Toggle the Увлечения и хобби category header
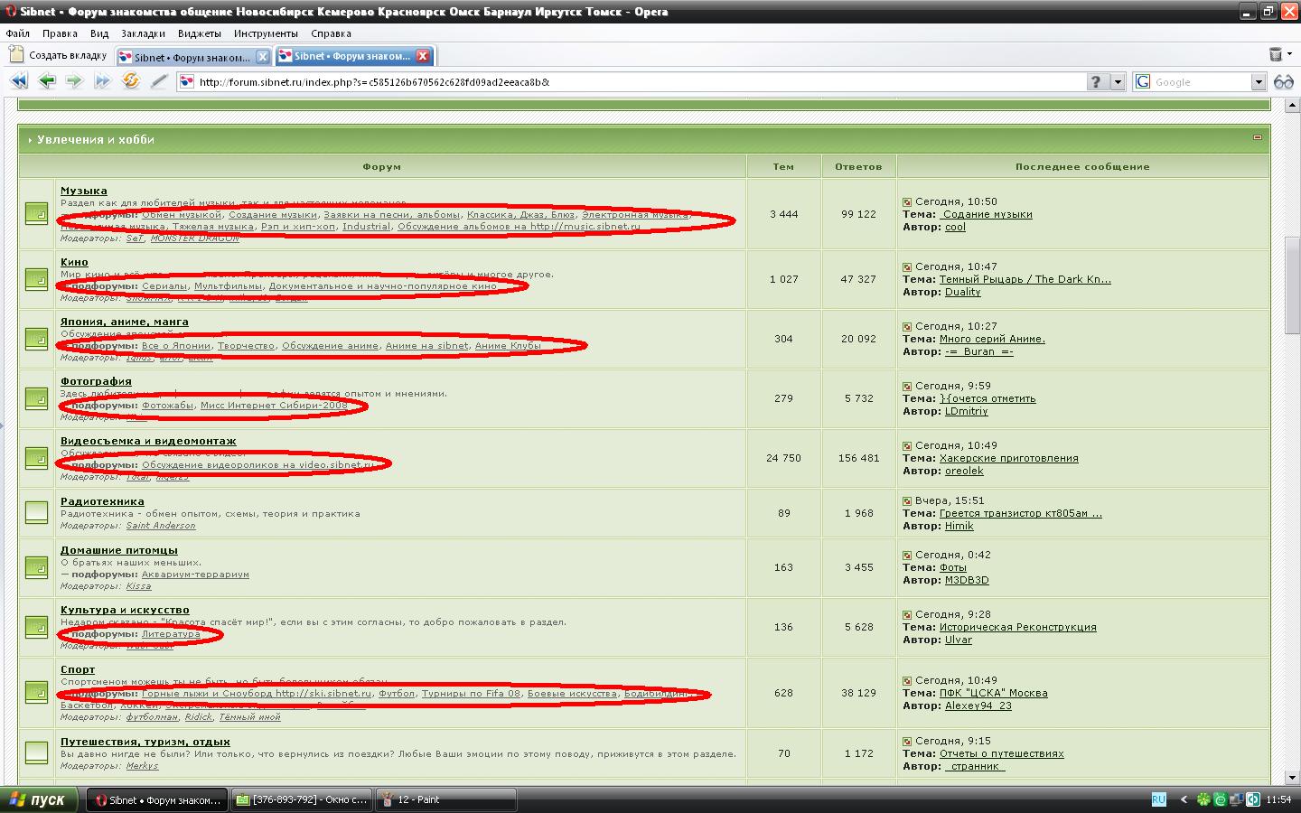 96,139
